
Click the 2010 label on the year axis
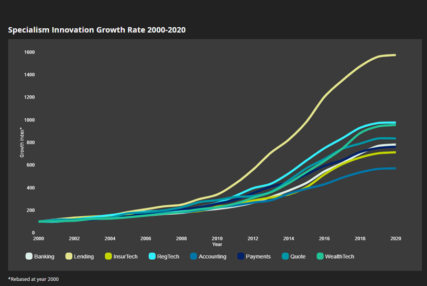[x=217, y=238]
